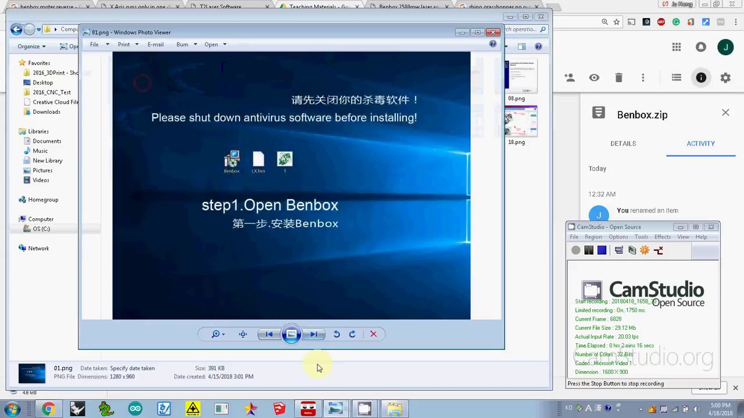The width and height of the screenshot is (744, 418).
Task: Open Chrome from the taskbar
Action: (48, 409)
